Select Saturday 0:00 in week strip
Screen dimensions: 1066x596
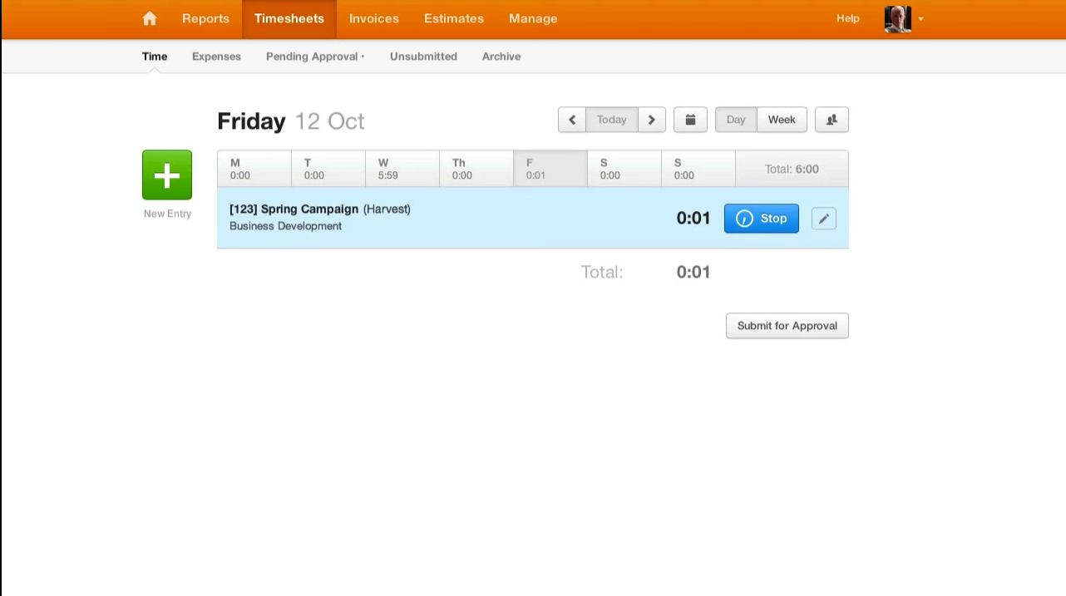pyautogui.click(x=624, y=169)
